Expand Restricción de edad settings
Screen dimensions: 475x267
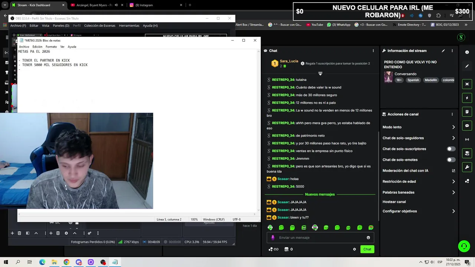[453, 181]
